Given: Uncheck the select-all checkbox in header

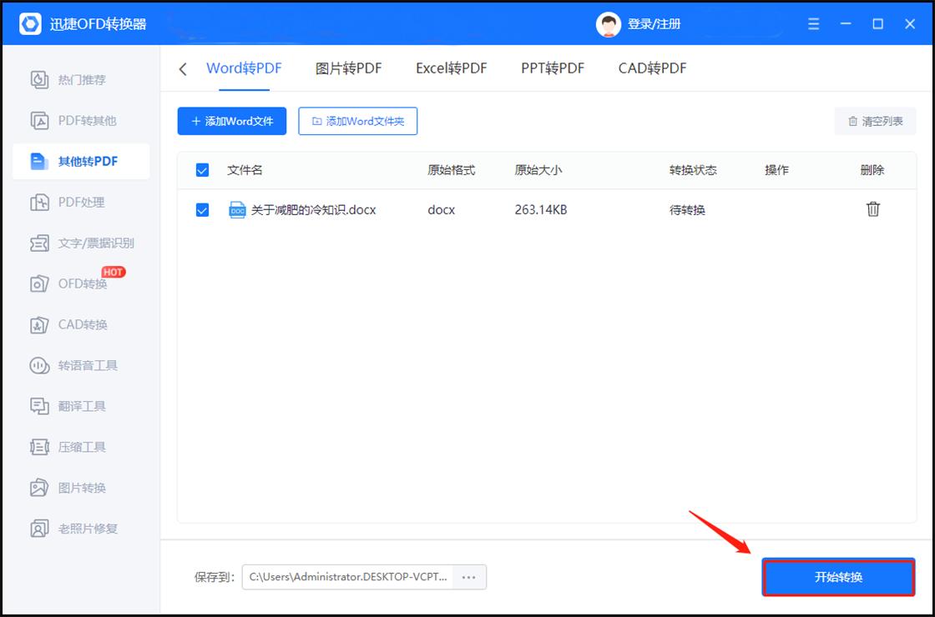Looking at the screenshot, I should click(x=201, y=169).
